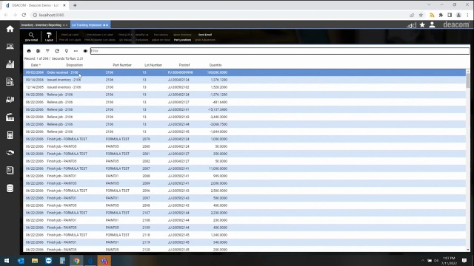Click the vertical scrollbar of the grid

tap(468, 160)
